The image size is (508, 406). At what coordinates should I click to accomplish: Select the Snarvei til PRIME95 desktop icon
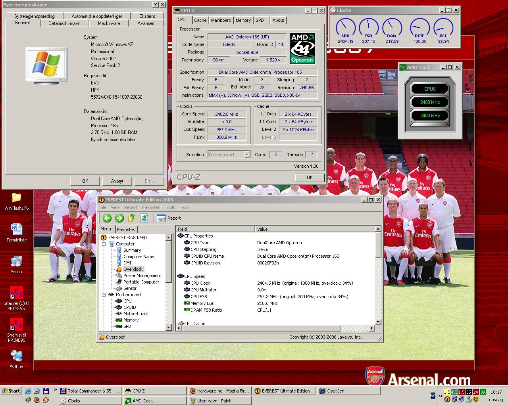point(16,324)
